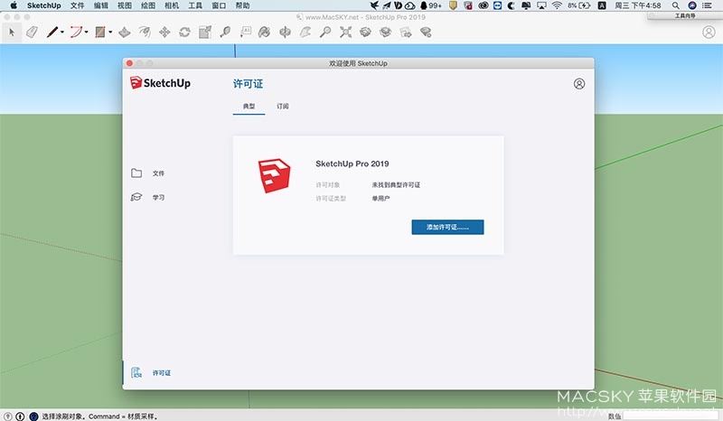Open the 文件 menu in menu bar
723x421 pixels.
78,5
